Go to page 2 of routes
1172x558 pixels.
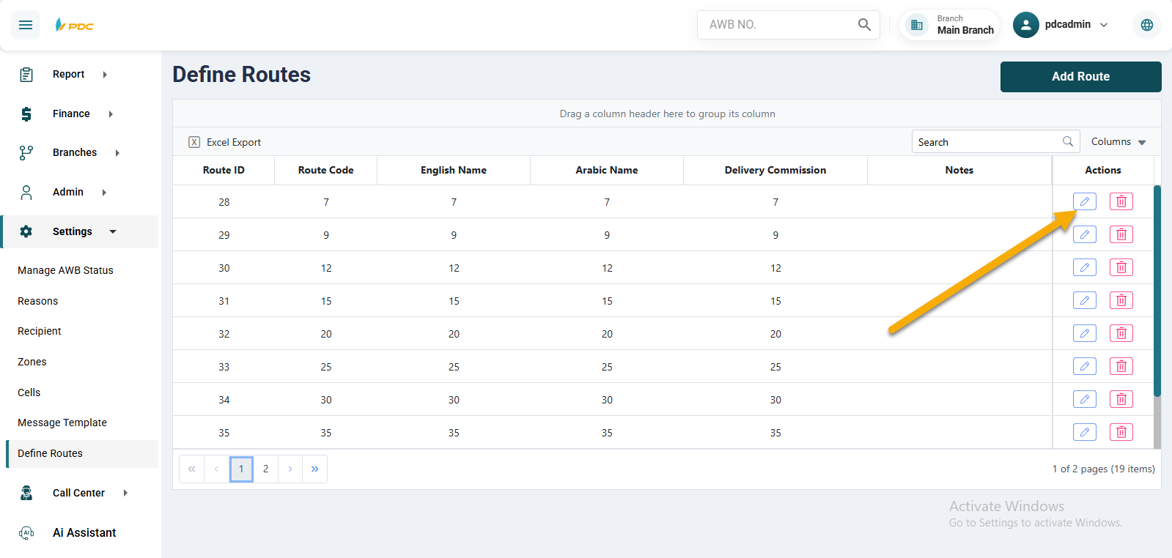265,469
